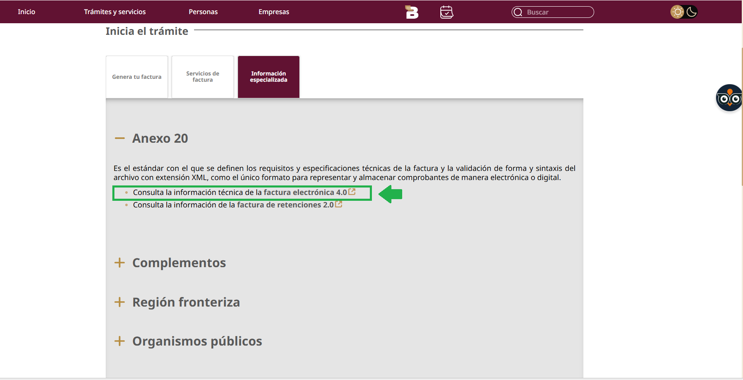Click the owl chatbot assistant icon
This screenshot has width=743, height=380.
click(729, 98)
